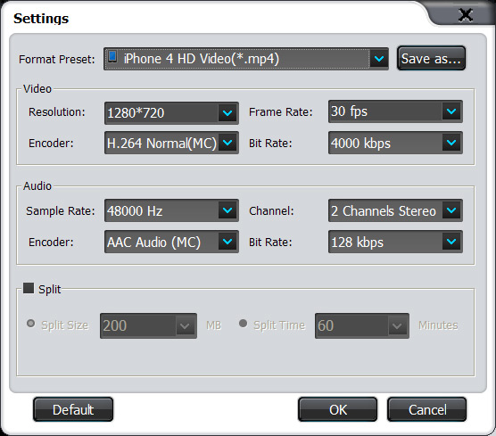Close the Settings dialog with X
This screenshot has height=436, width=496.
(466, 15)
